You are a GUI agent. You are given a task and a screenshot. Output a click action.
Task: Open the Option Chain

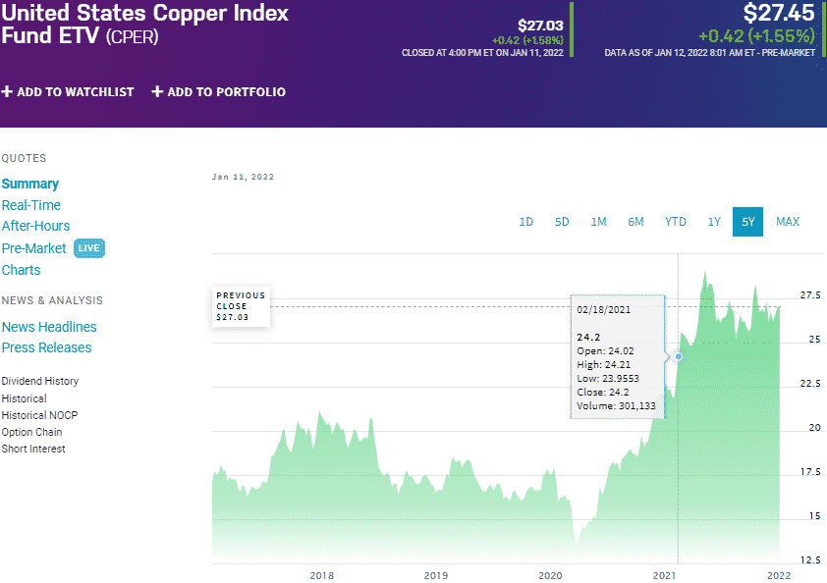click(x=31, y=431)
